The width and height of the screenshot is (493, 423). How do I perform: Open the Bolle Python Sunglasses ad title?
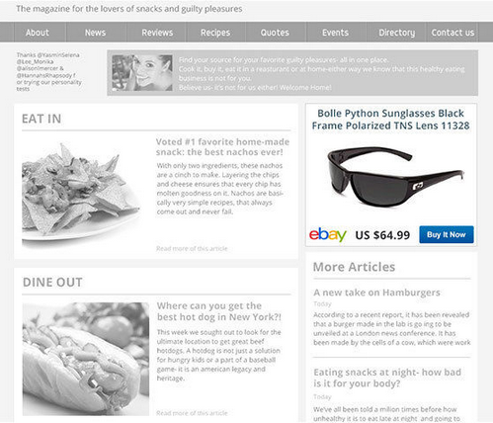point(390,120)
